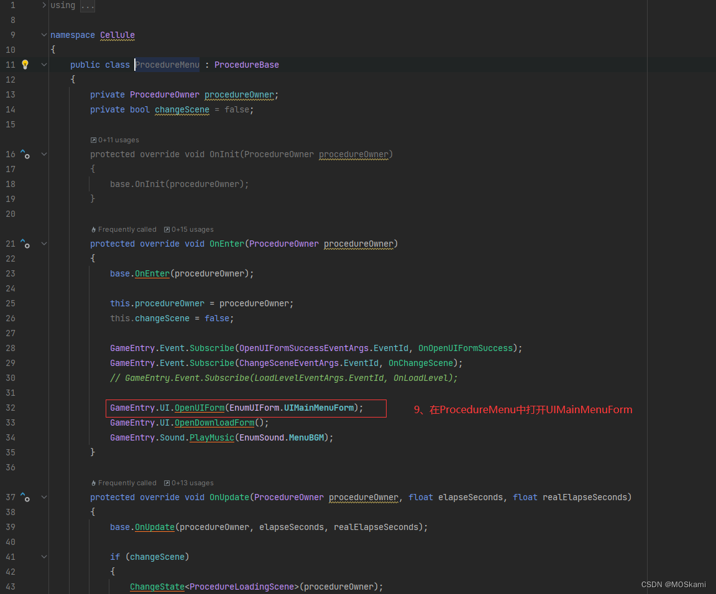The image size is (716, 594).
Task: Open the Cellule namespace hyperlink
Action: 117,35
